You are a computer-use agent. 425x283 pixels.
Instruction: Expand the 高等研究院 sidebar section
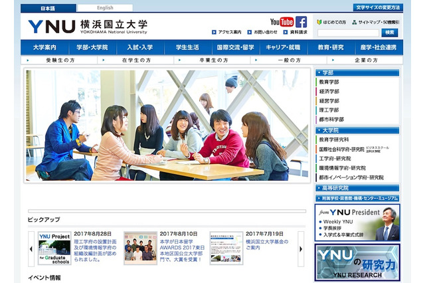[357, 188]
